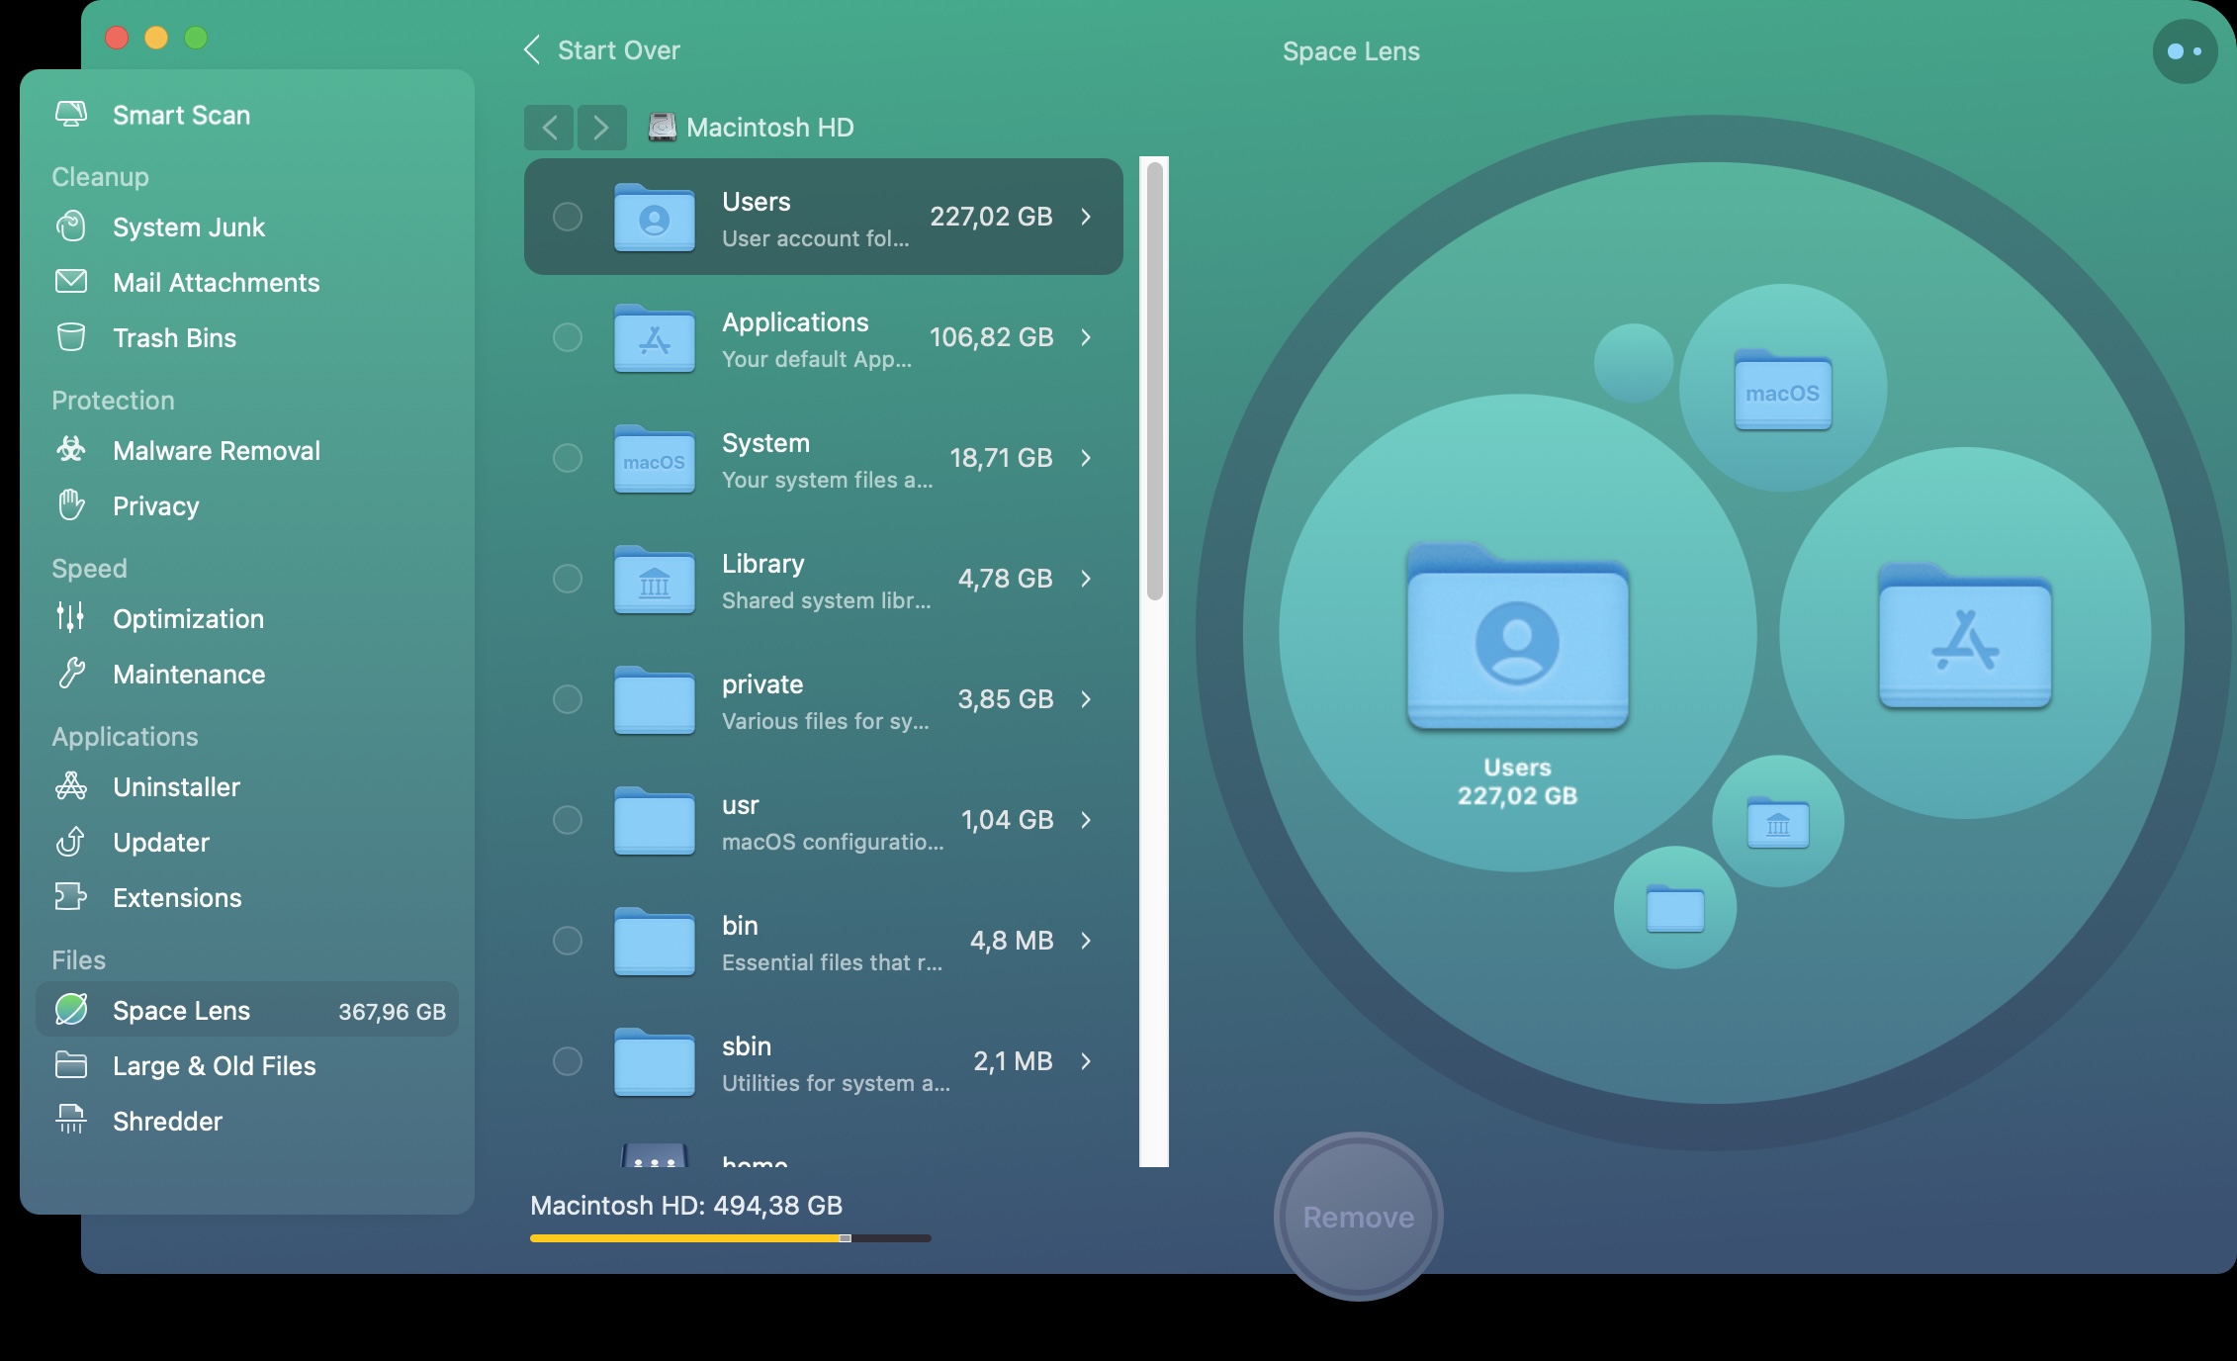Click the Trash Bins icon
The width and height of the screenshot is (2237, 1361).
coord(71,337)
